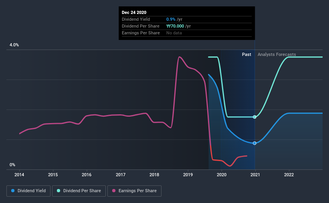Image resolution: width=329 pixels, height=203 pixels.
Task: Click the tooltip Dividend Yield row label
Action: point(136,19)
